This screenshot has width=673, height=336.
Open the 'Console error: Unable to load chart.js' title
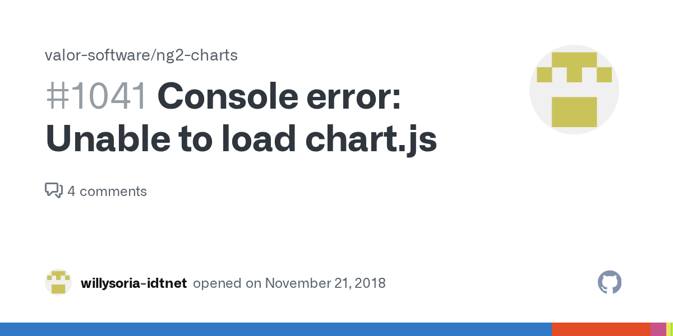click(241, 119)
